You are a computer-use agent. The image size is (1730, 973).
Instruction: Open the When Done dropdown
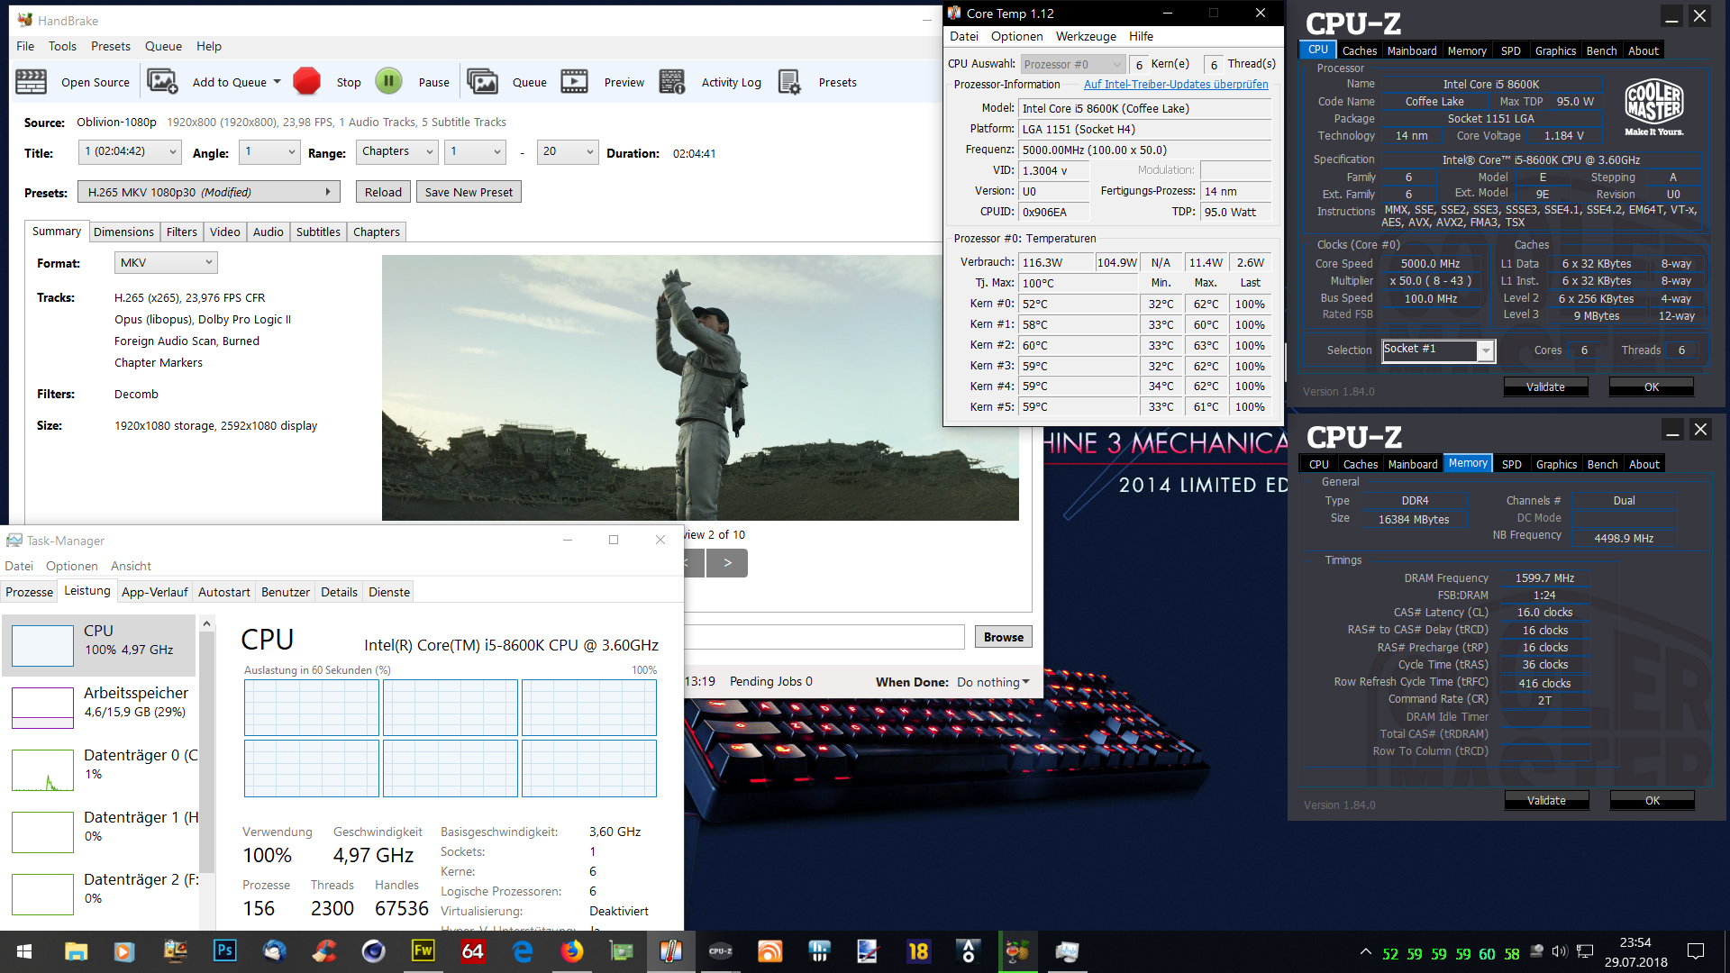[x=993, y=682]
